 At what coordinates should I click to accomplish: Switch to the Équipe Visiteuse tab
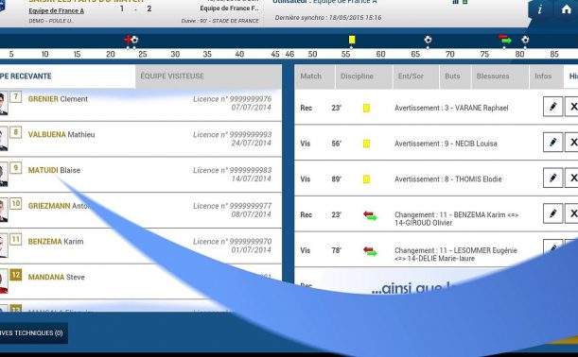[x=208, y=76]
